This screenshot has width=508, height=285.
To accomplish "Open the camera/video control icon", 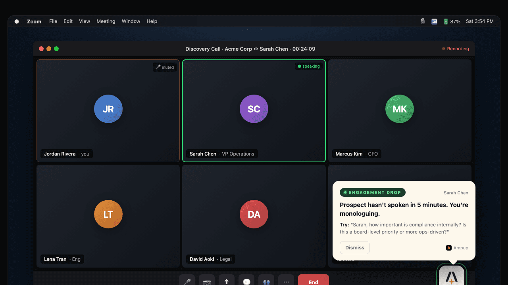I will coord(206,281).
